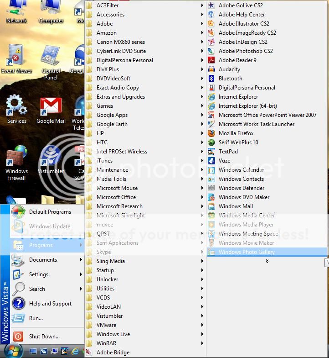Open Windows Defender icon
The width and height of the screenshot is (329, 358).
(x=211, y=188)
